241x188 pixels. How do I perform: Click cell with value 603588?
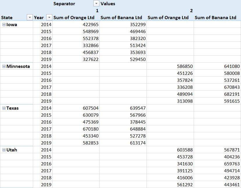click(170, 150)
